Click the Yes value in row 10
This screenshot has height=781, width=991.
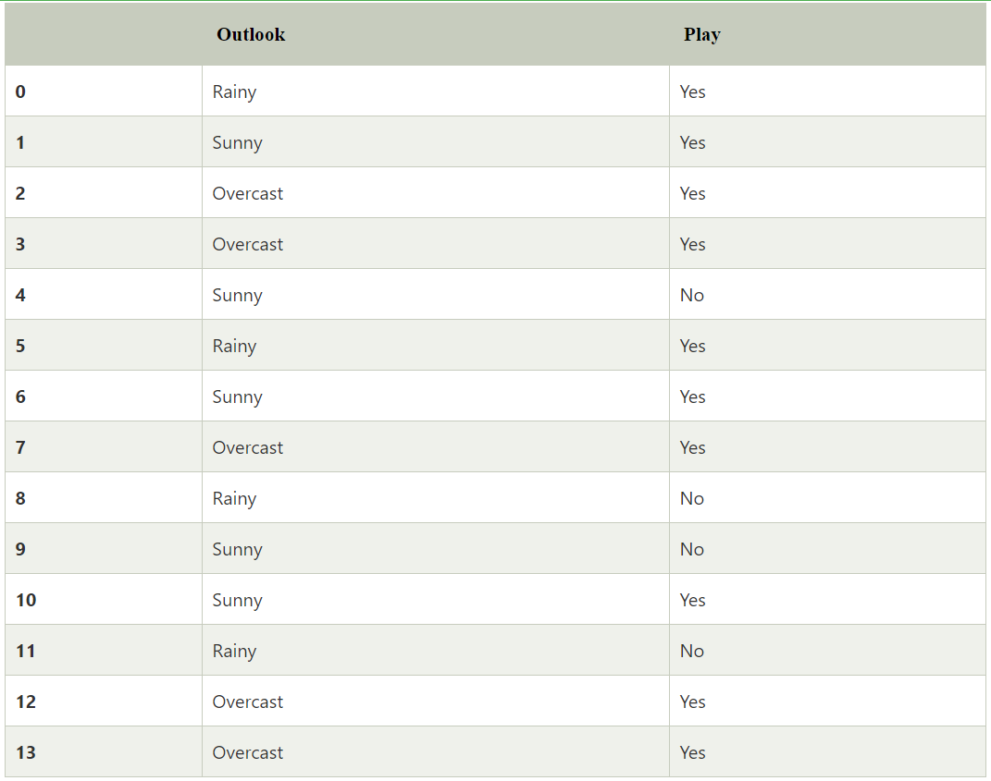coord(692,600)
